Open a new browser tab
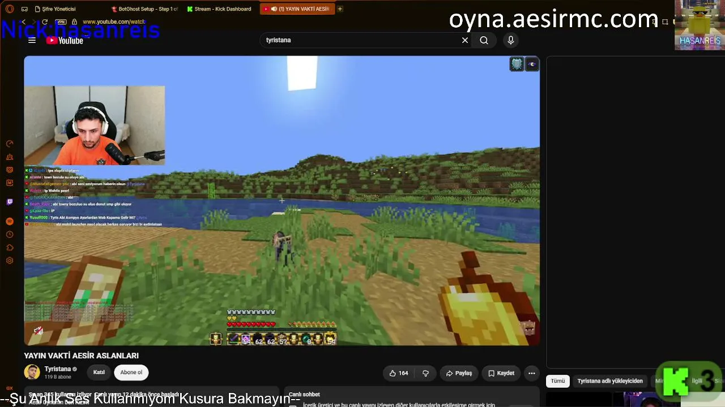725x407 pixels. coord(340,9)
